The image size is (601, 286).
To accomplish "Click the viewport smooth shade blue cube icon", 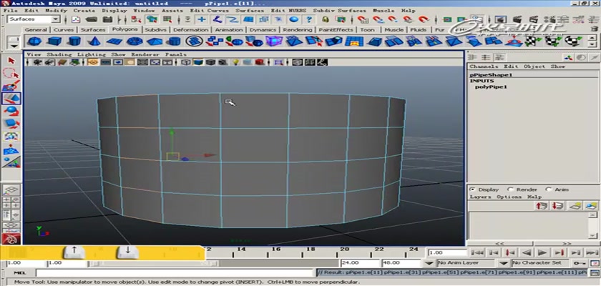I will pyautogui.click(x=197, y=62).
